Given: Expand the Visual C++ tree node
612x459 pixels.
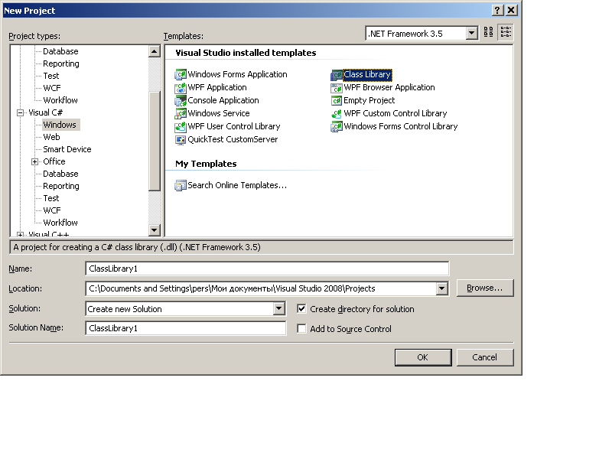Looking at the screenshot, I should coord(21,235).
